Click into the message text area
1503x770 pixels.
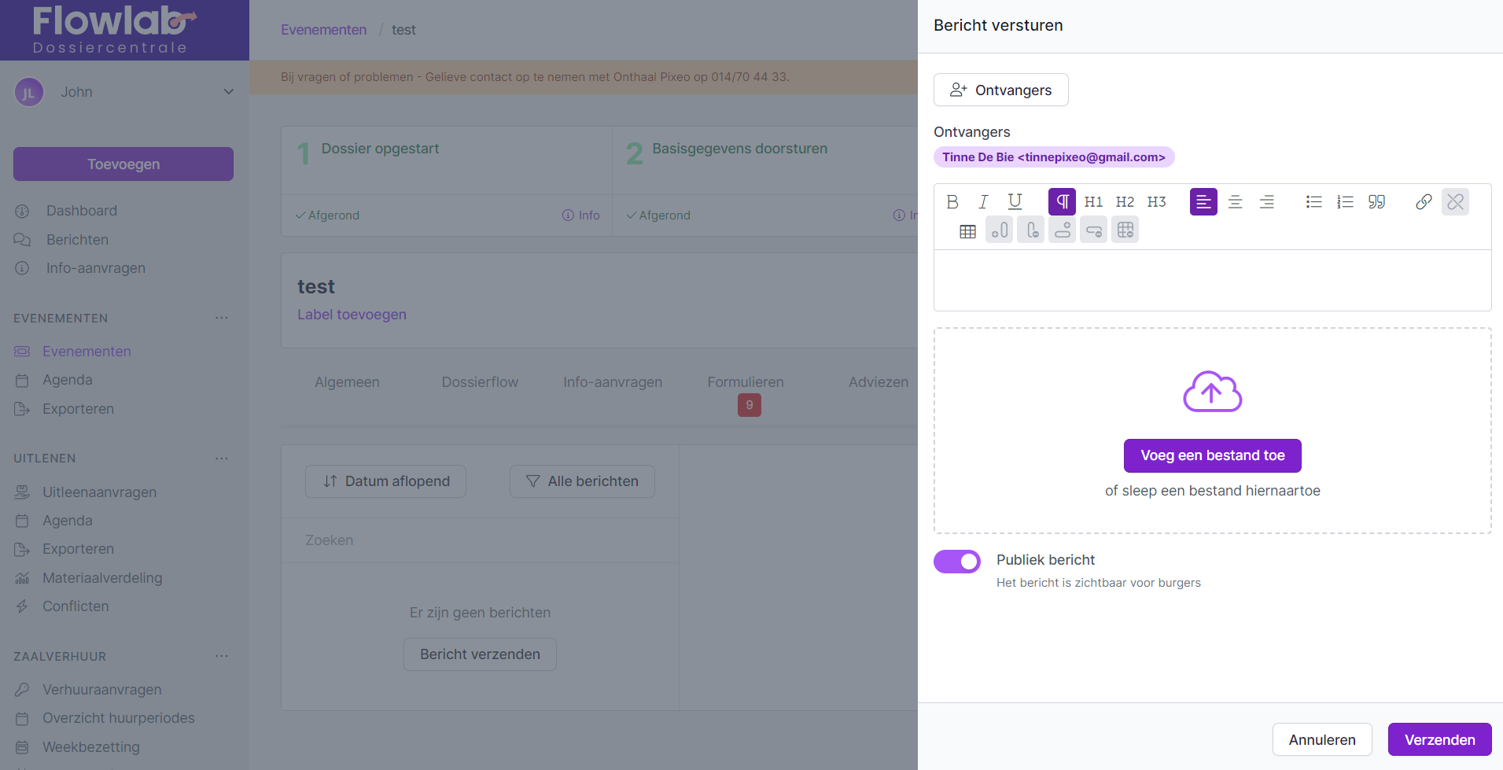click(1212, 281)
